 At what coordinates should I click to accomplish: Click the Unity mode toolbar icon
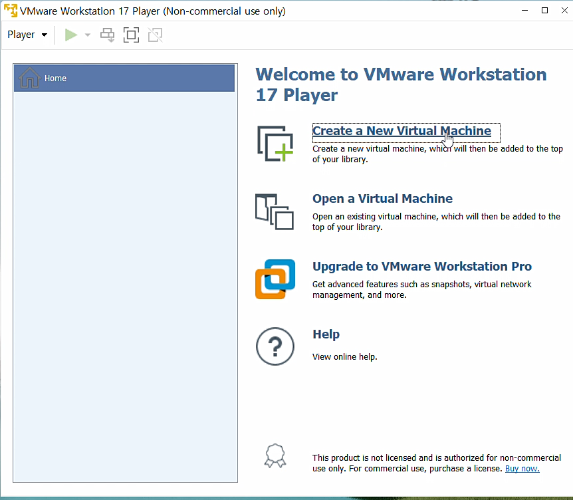[156, 35]
